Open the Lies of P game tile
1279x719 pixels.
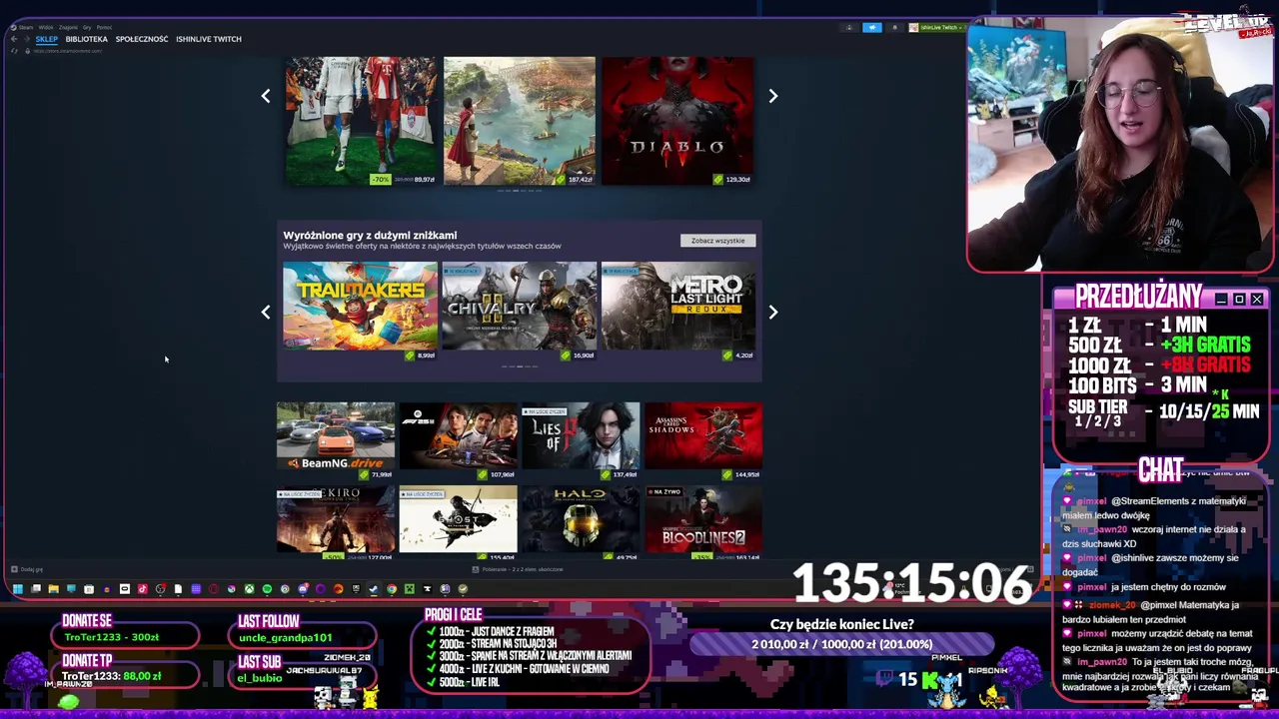coord(581,440)
